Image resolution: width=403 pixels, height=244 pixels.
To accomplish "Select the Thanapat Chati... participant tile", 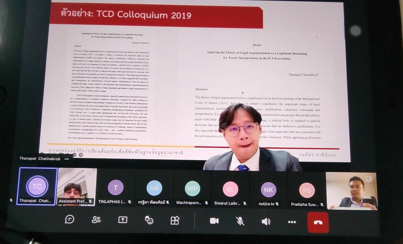I will coord(37,186).
